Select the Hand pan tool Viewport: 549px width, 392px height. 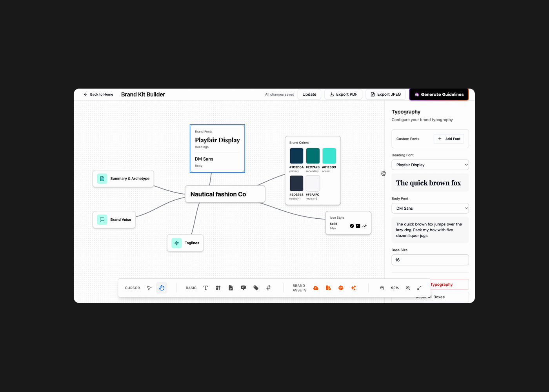tap(162, 287)
